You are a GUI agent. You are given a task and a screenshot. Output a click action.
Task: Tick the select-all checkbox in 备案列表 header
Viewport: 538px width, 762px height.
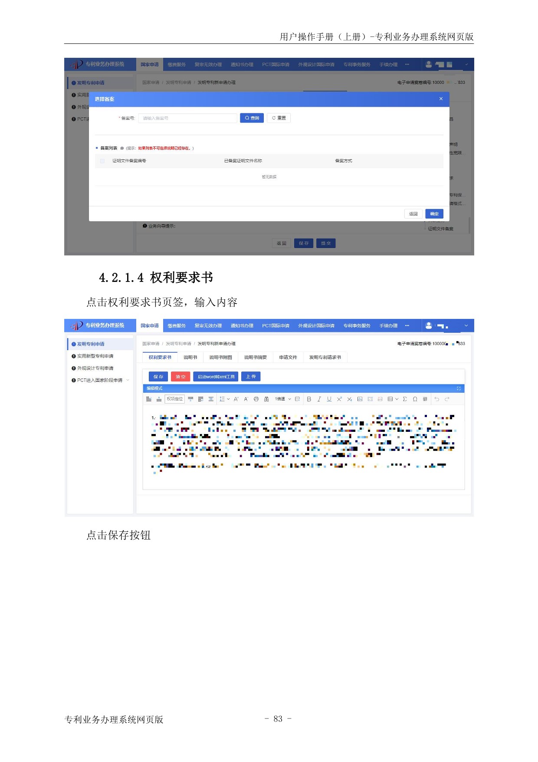[x=102, y=161]
